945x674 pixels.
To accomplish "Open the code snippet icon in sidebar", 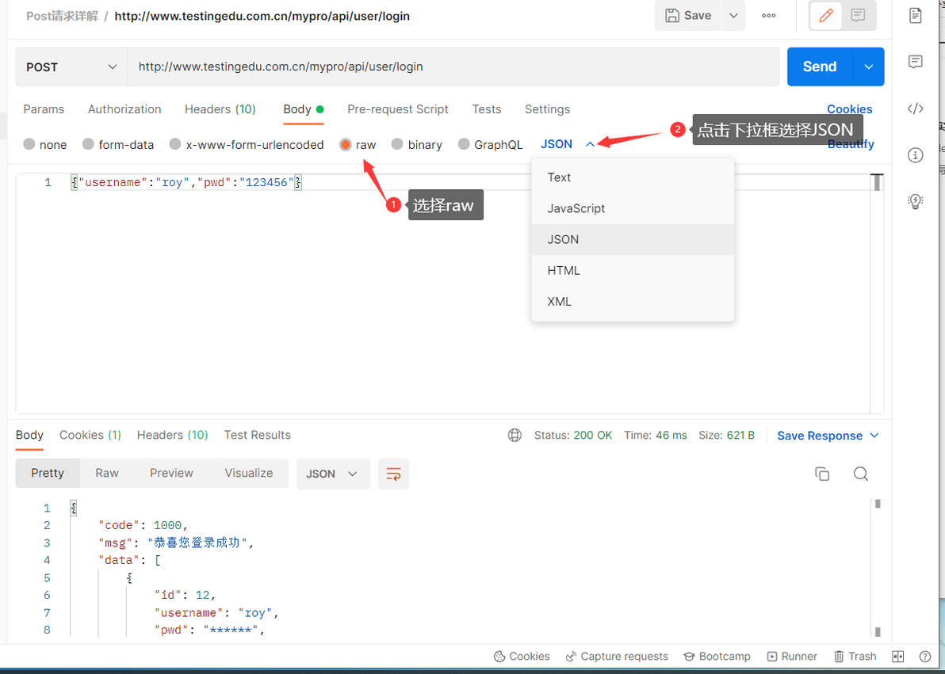I will (x=916, y=109).
